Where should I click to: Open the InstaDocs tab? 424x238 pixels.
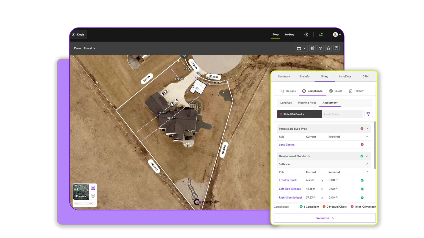tap(345, 76)
